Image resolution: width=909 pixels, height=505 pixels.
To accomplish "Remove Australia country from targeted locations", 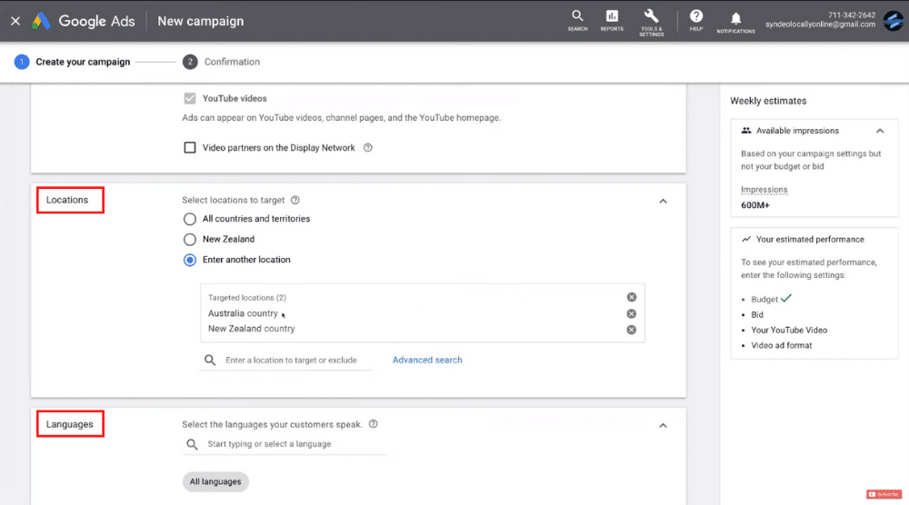I will [632, 313].
